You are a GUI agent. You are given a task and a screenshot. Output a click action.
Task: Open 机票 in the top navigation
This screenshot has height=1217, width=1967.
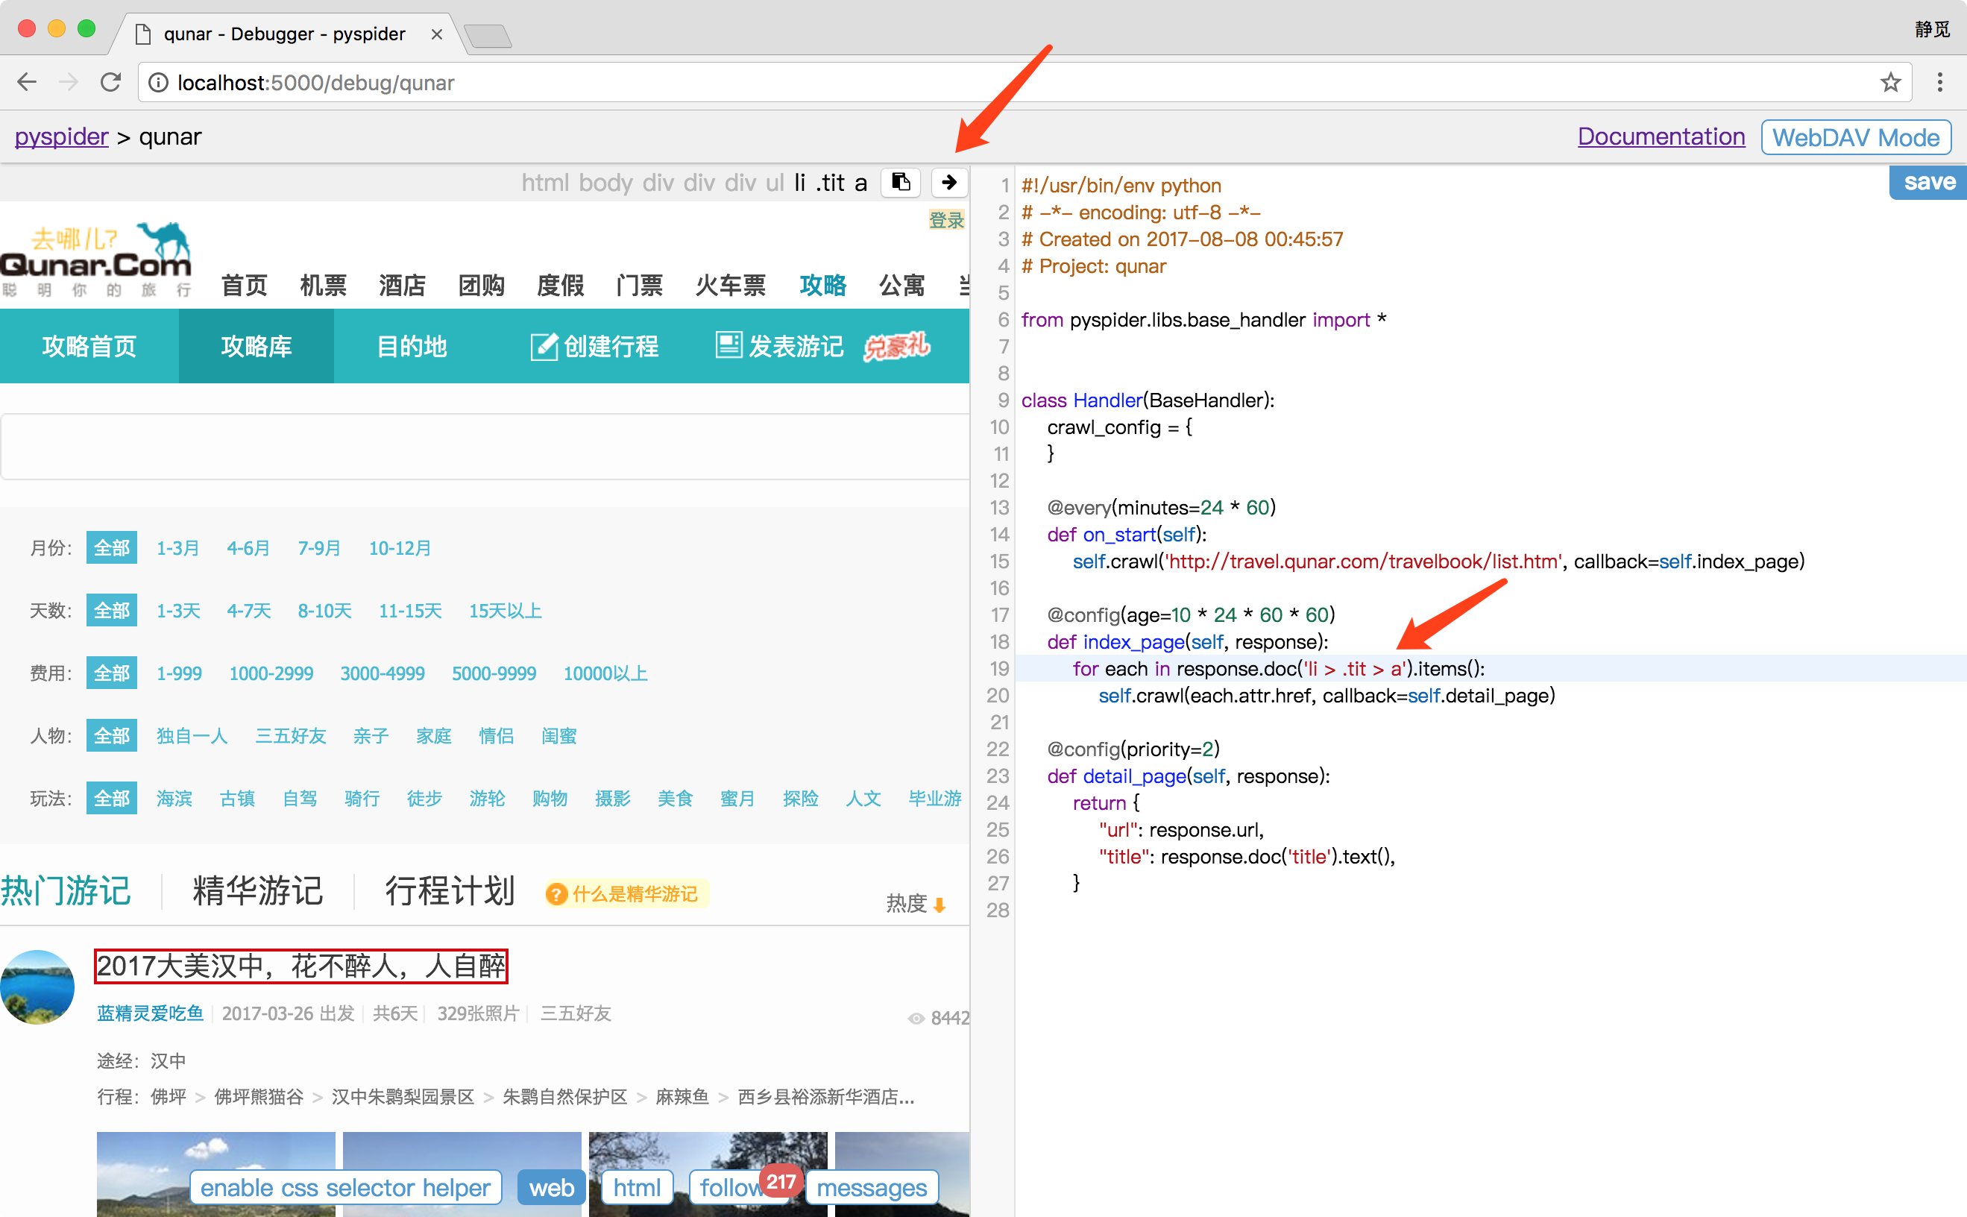[324, 285]
